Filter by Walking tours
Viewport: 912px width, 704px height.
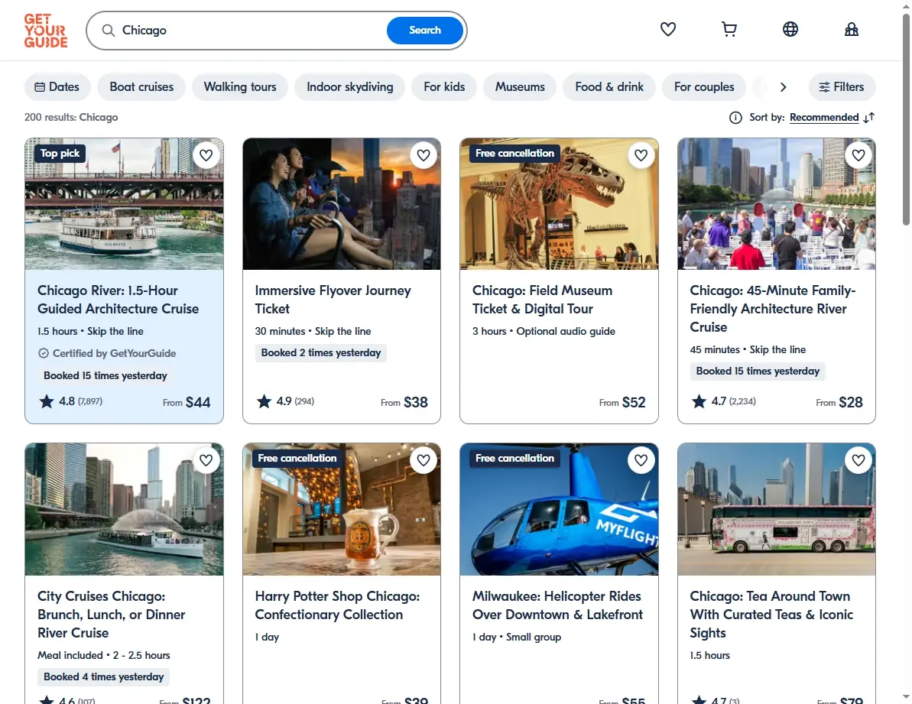click(x=239, y=86)
